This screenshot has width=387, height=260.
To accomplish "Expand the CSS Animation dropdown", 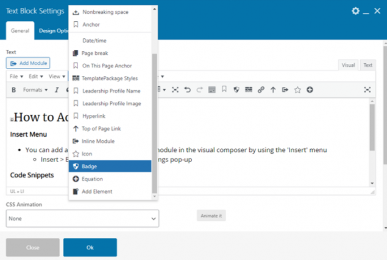I will (x=82, y=218).
